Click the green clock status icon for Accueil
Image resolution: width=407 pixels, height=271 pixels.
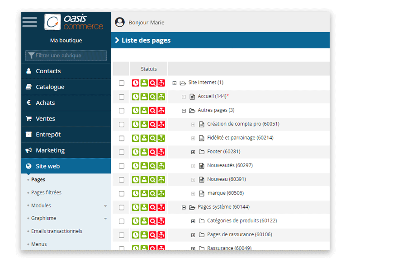[136, 97]
